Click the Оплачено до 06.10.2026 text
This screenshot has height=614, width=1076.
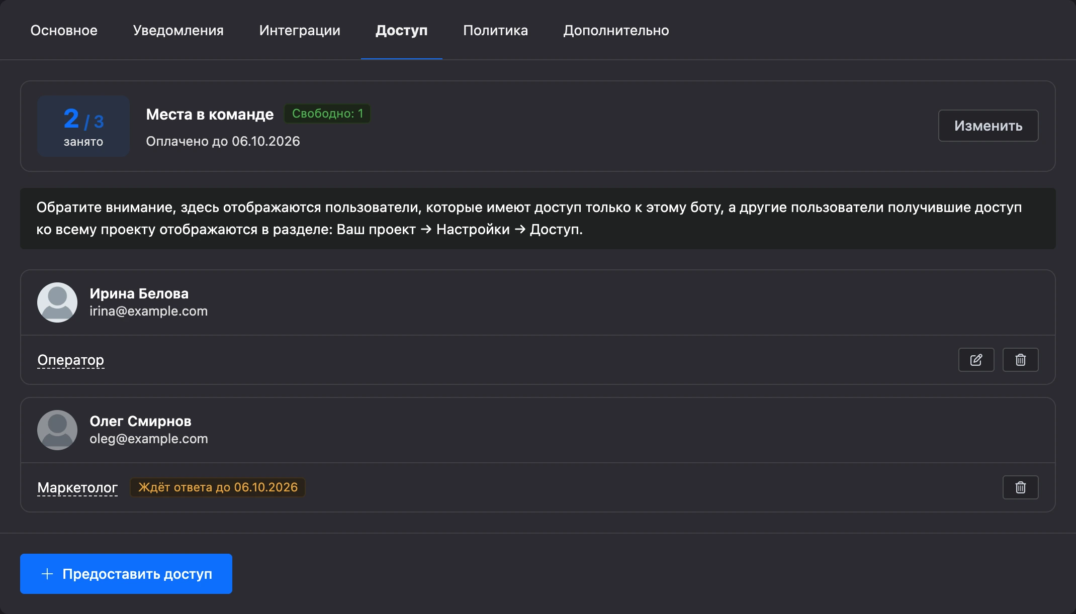click(223, 141)
